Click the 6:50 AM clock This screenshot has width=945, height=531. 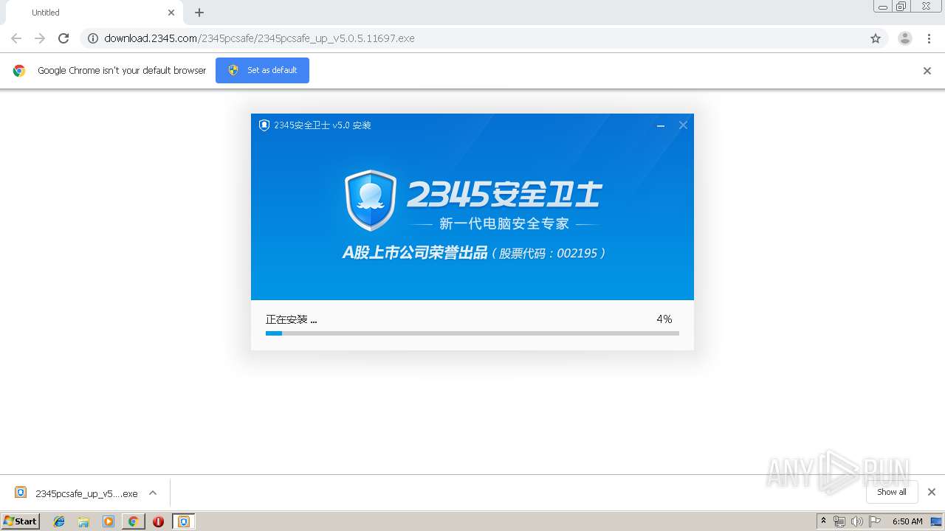click(x=907, y=521)
